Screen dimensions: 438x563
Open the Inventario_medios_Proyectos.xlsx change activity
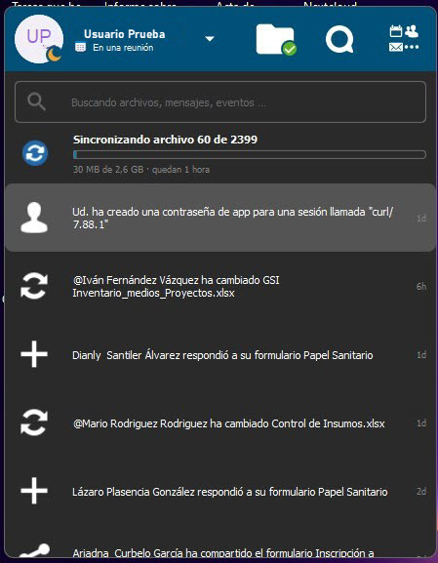click(x=220, y=286)
